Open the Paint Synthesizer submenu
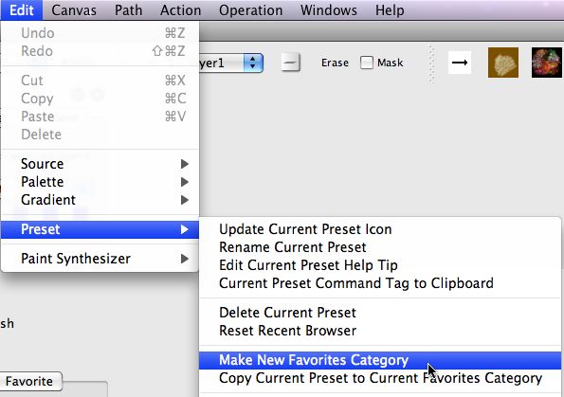 [100, 259]
